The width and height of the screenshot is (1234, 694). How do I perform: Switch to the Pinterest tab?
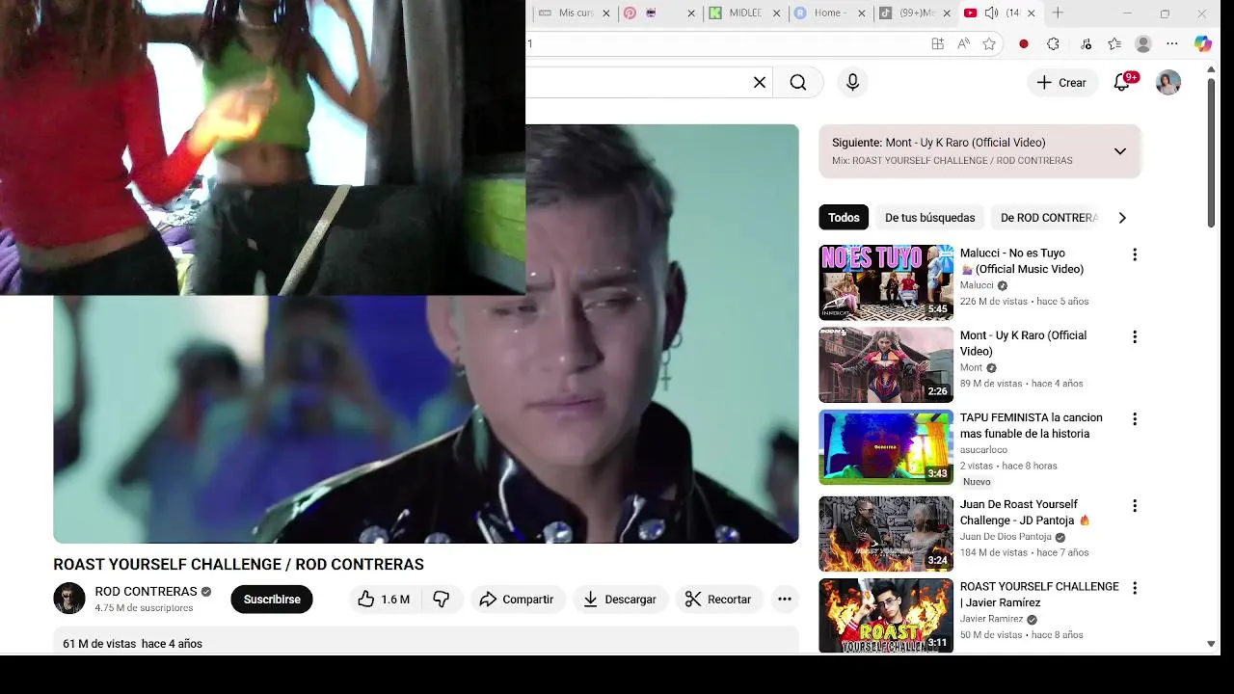659,13
